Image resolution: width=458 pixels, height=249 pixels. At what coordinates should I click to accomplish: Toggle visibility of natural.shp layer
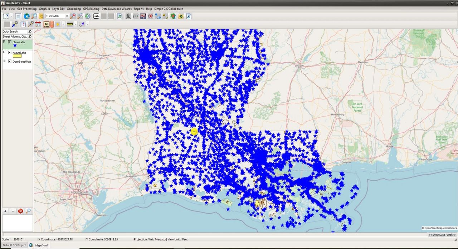10,53
